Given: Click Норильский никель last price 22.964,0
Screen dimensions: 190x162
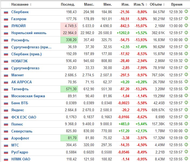Looking at the screenshot, I should click(x=69, y=33).
